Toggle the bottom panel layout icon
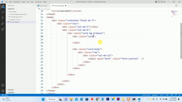 159,2
